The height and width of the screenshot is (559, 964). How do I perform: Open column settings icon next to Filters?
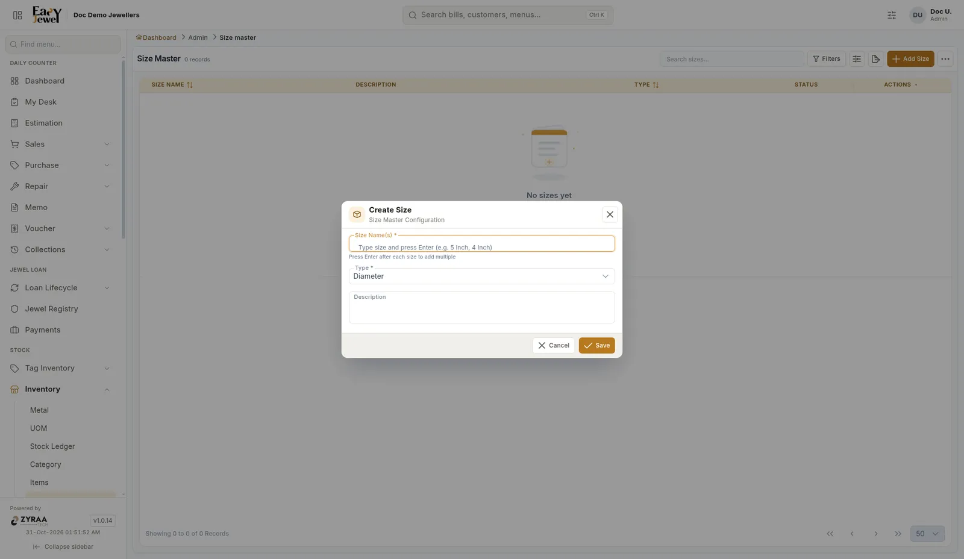857,59
